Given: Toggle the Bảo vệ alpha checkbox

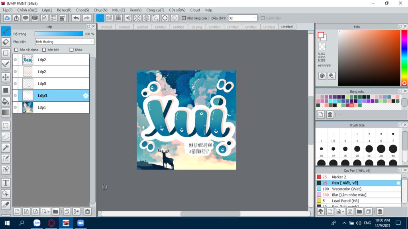Looking at the screenshot, I should [x=16, y=50].
